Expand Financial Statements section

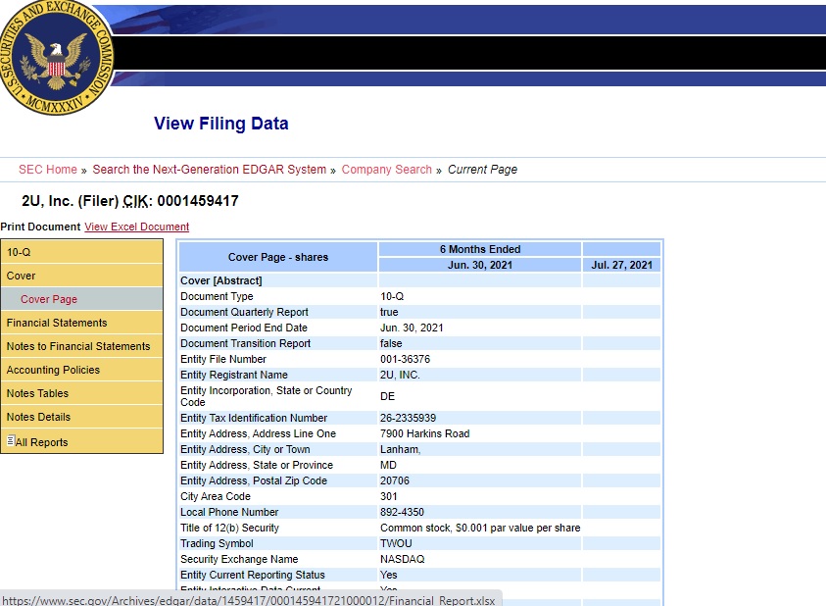81,323
